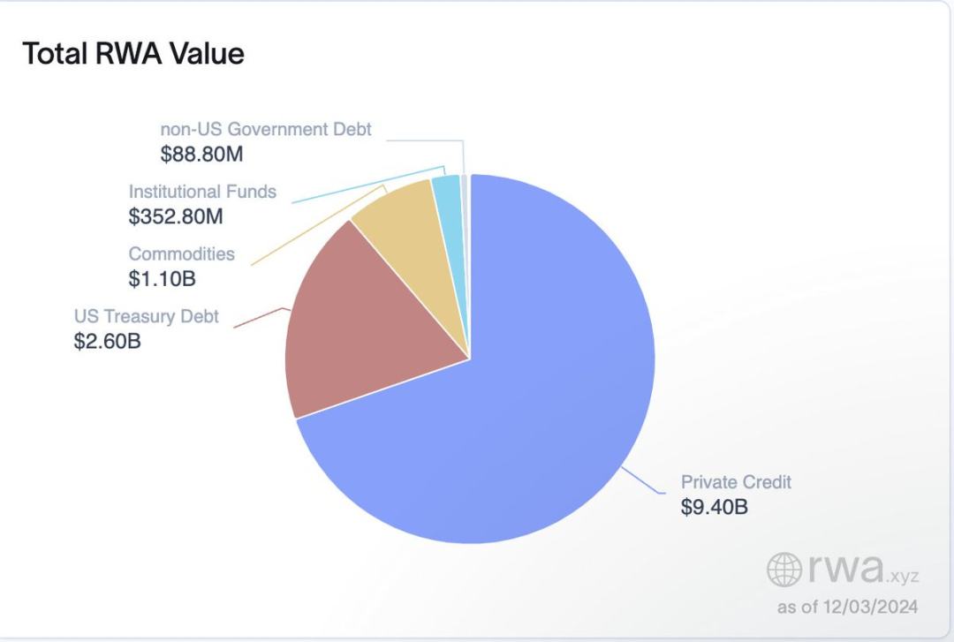Click the $88.80M value text
The height and width of the screenshot is (642, 954).
point(201,154)
